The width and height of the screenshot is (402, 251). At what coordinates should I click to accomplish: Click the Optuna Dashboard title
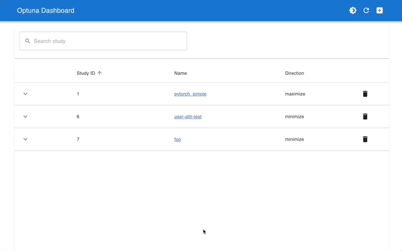click(45, 11)
